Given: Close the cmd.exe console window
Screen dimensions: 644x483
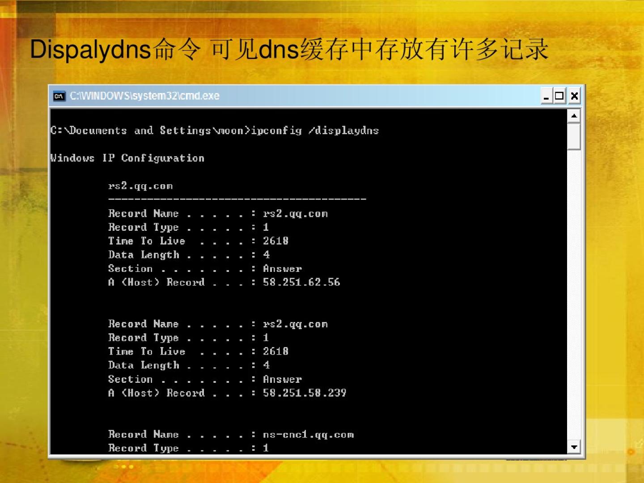Looking at the screenshot, I should (574, 96).
